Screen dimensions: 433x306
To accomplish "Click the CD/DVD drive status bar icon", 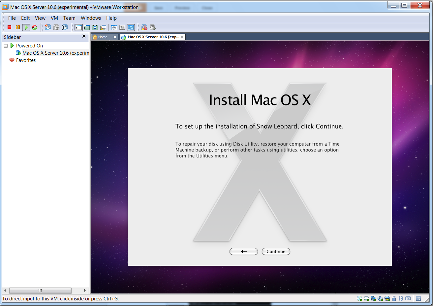I will (359, 298).
